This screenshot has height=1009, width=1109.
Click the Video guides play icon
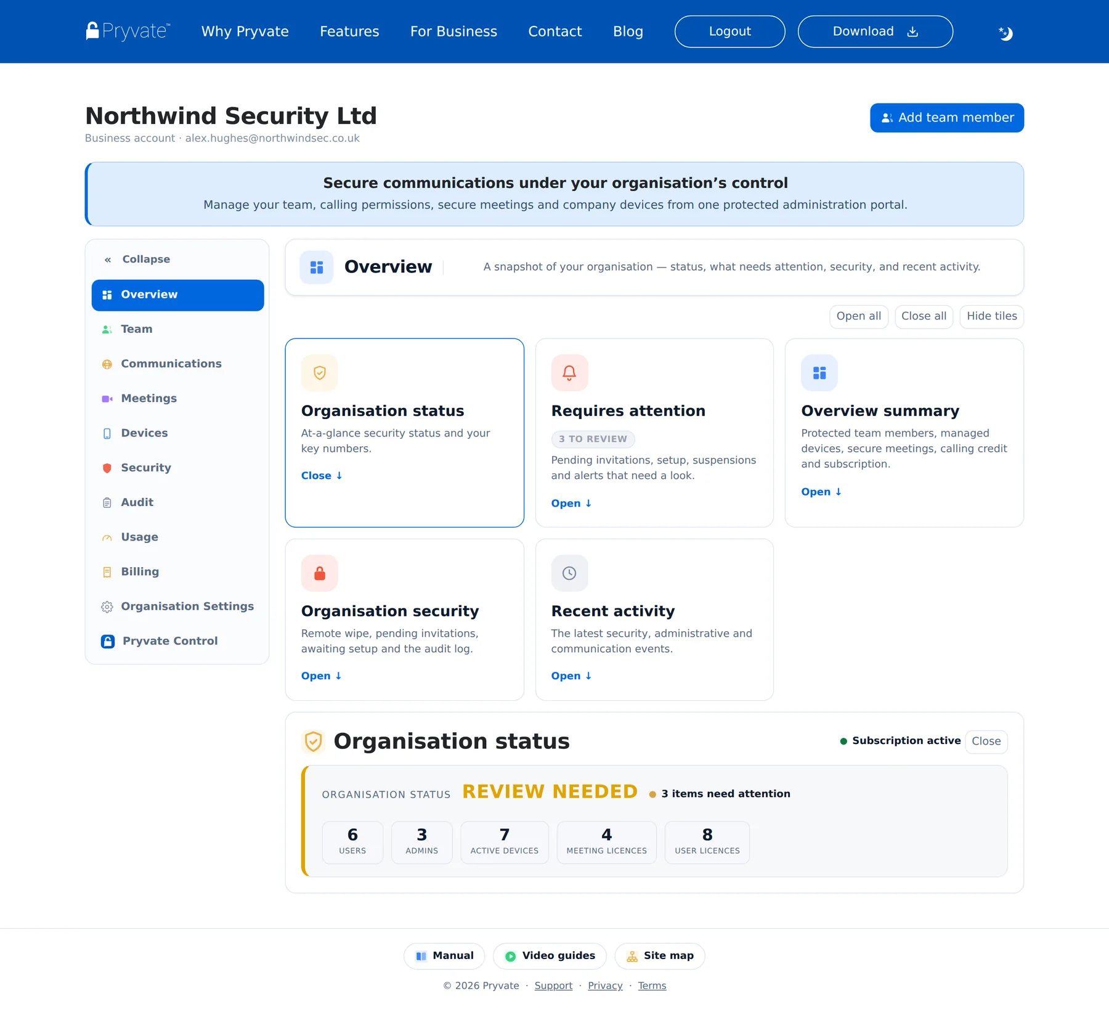coord(511,956)
